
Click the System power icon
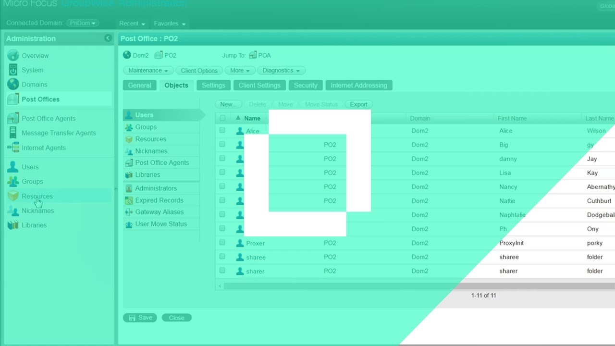[13, 70]
